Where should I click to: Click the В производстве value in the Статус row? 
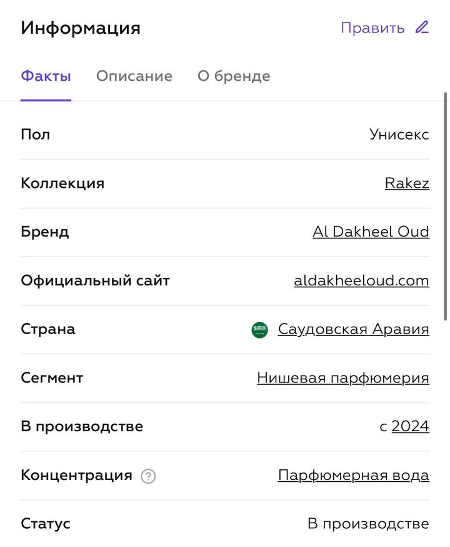(368, 524)
